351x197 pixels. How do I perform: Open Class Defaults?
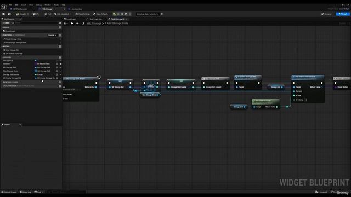pyautogui.click(x=100, y=14)
